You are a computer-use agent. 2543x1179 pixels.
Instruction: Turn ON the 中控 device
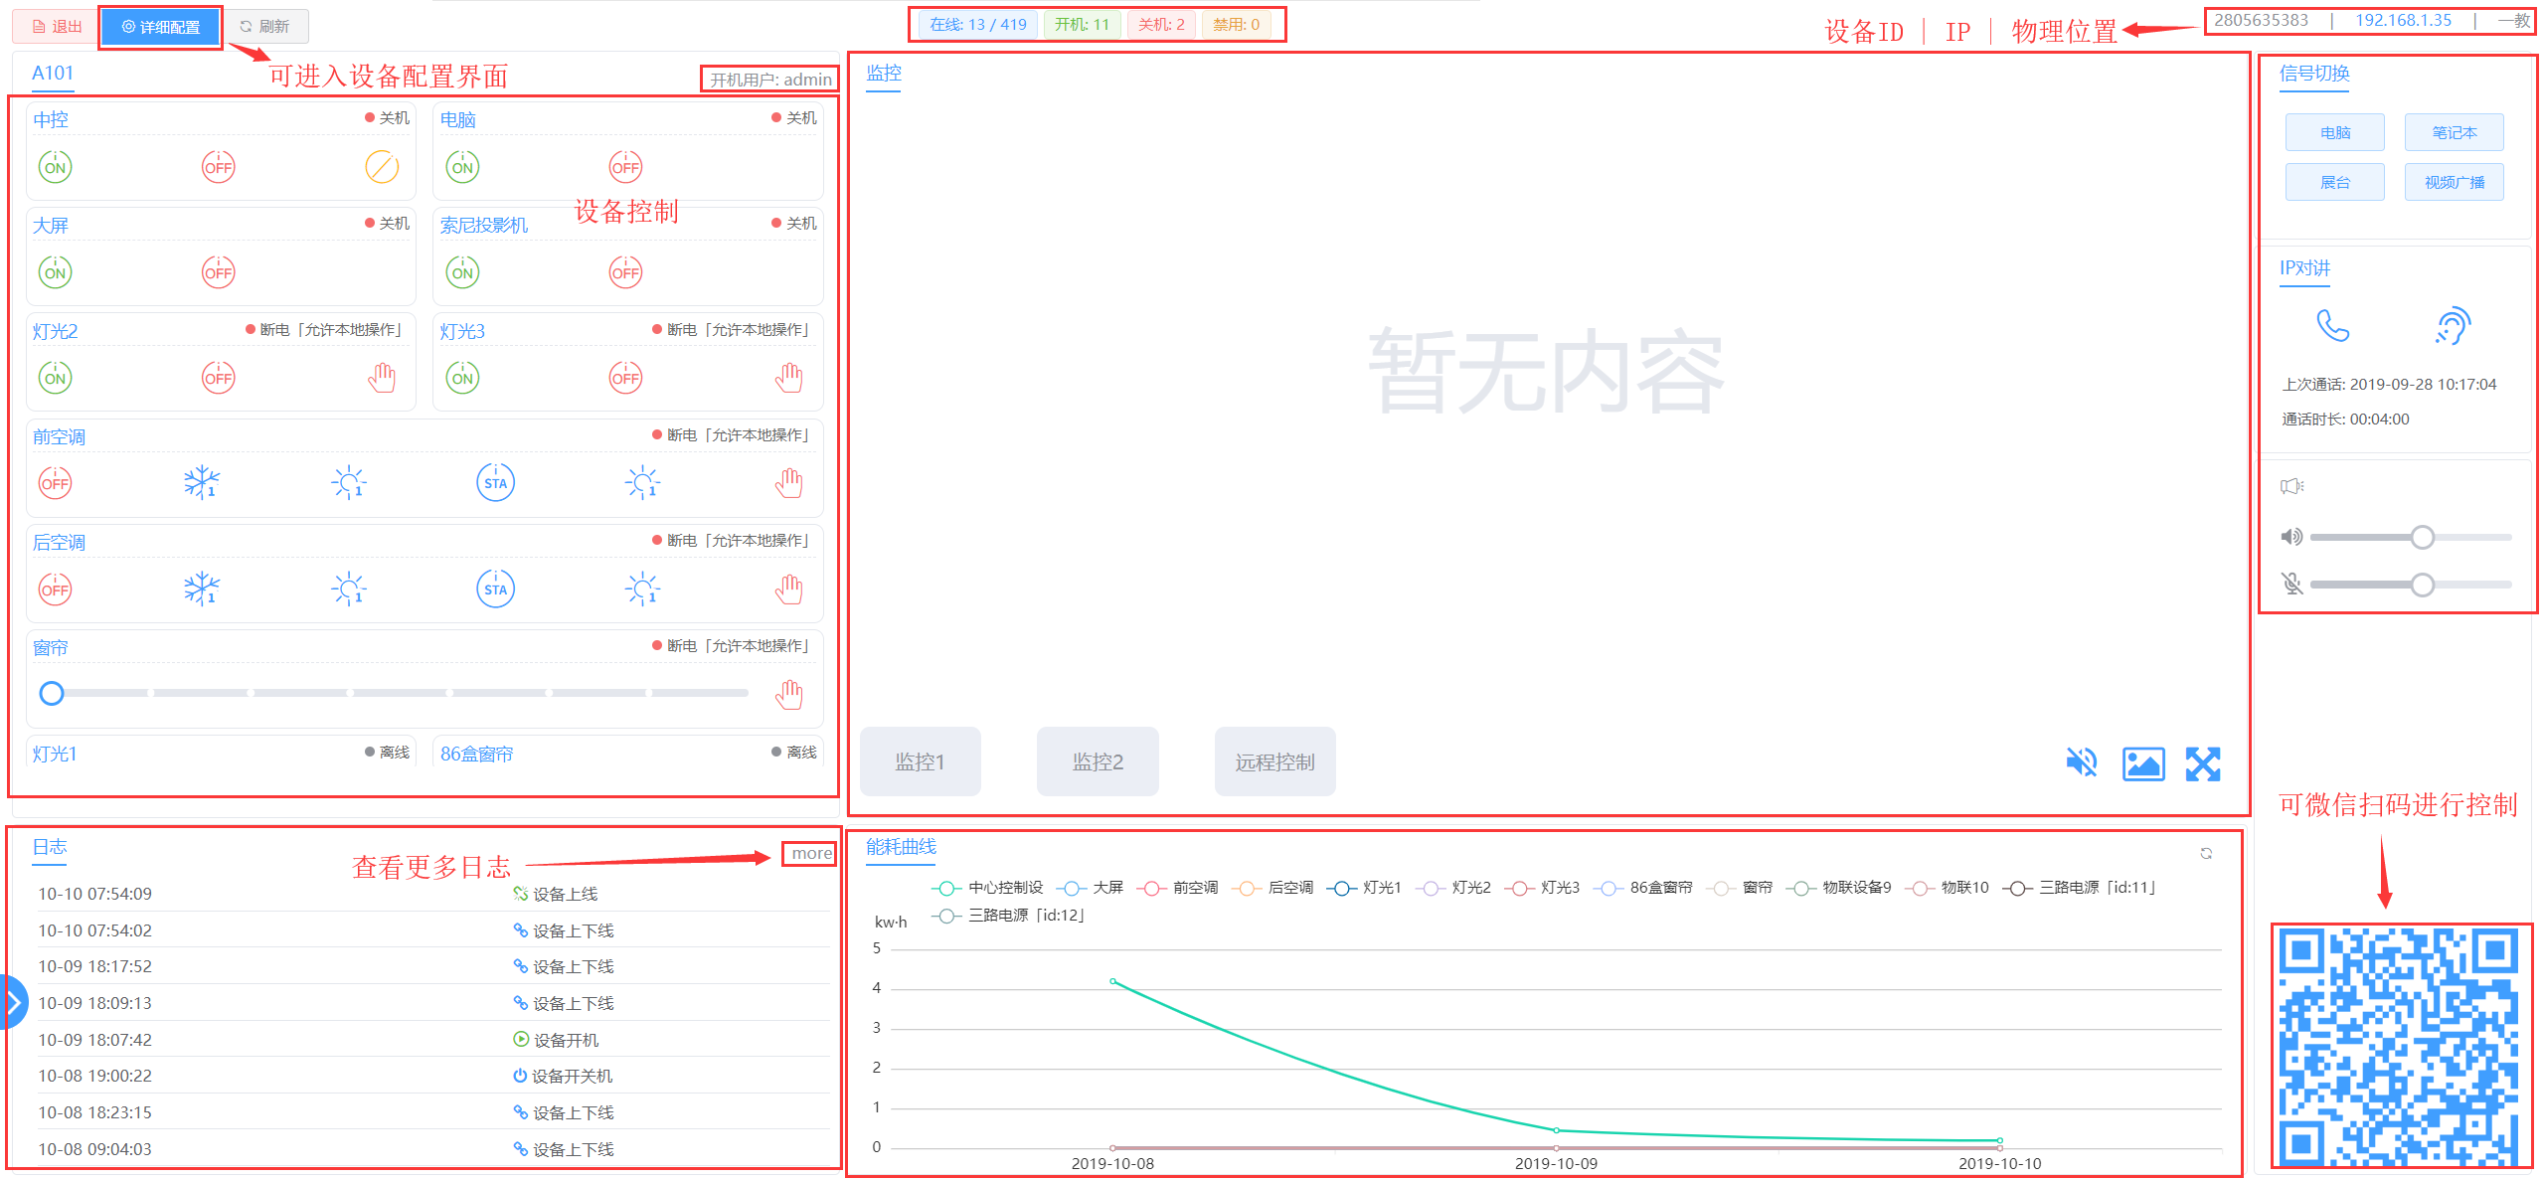56,167
